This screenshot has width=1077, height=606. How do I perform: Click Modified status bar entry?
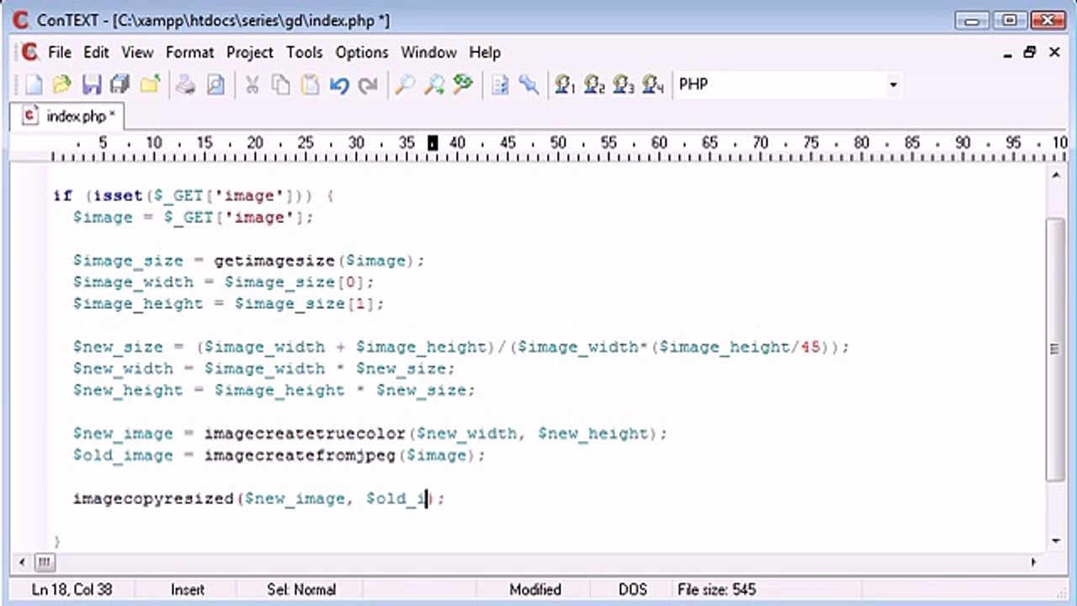point(535,589)
